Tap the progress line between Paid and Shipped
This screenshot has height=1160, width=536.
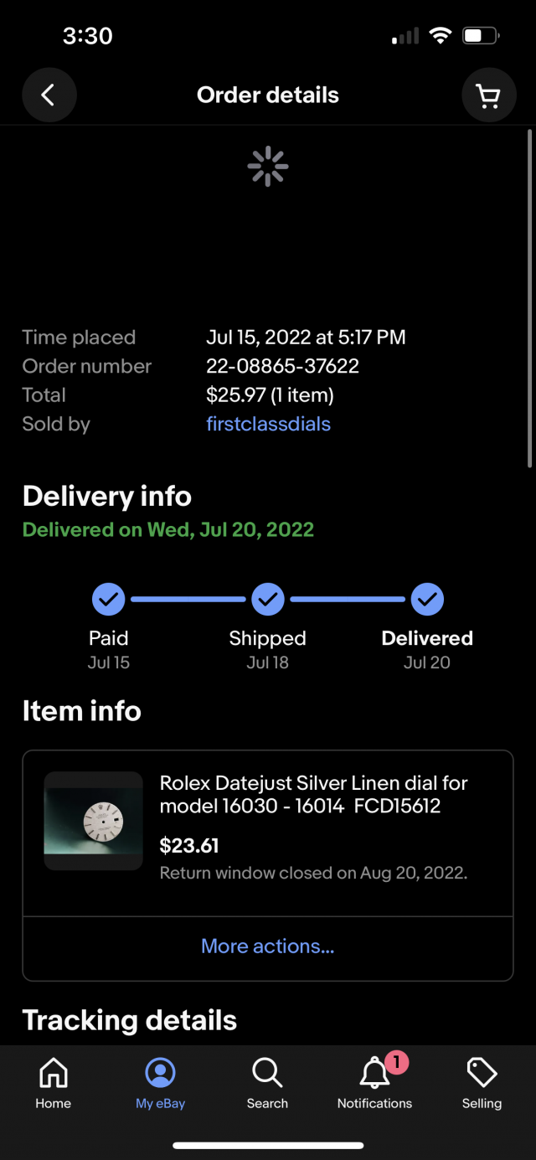(x=188, y=600)
